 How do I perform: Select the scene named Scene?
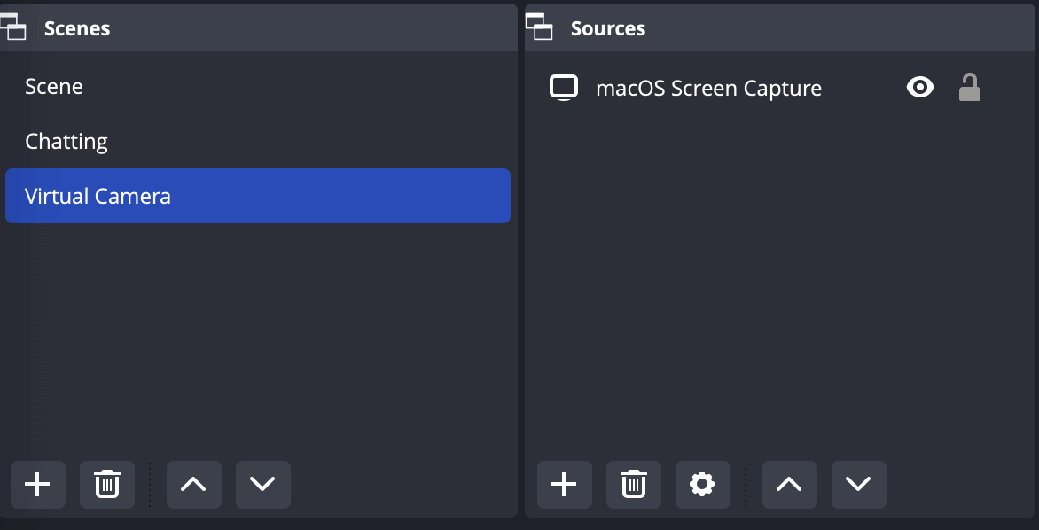54,87
